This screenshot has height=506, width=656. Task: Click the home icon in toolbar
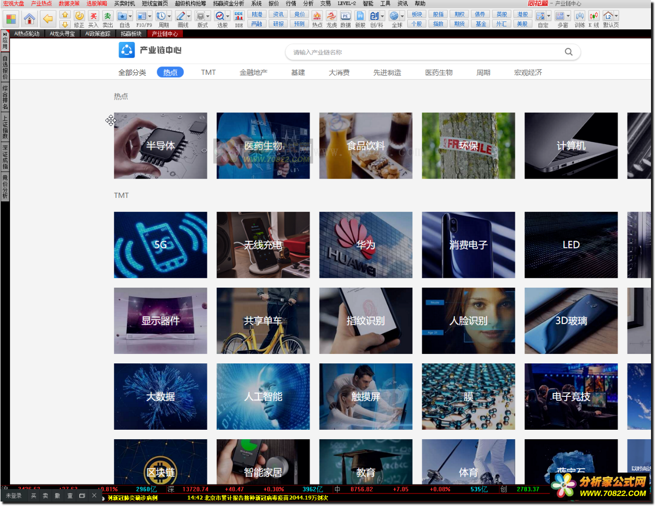point(29,19)
